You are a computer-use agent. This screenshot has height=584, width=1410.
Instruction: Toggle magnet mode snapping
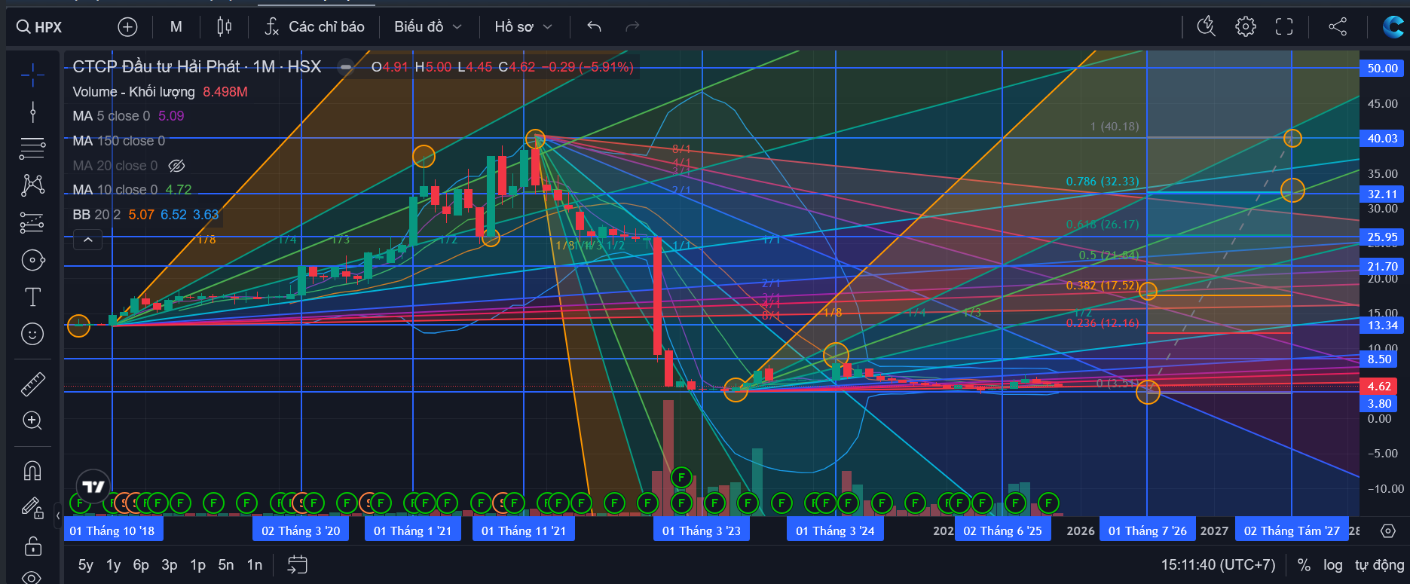[32, 471]
